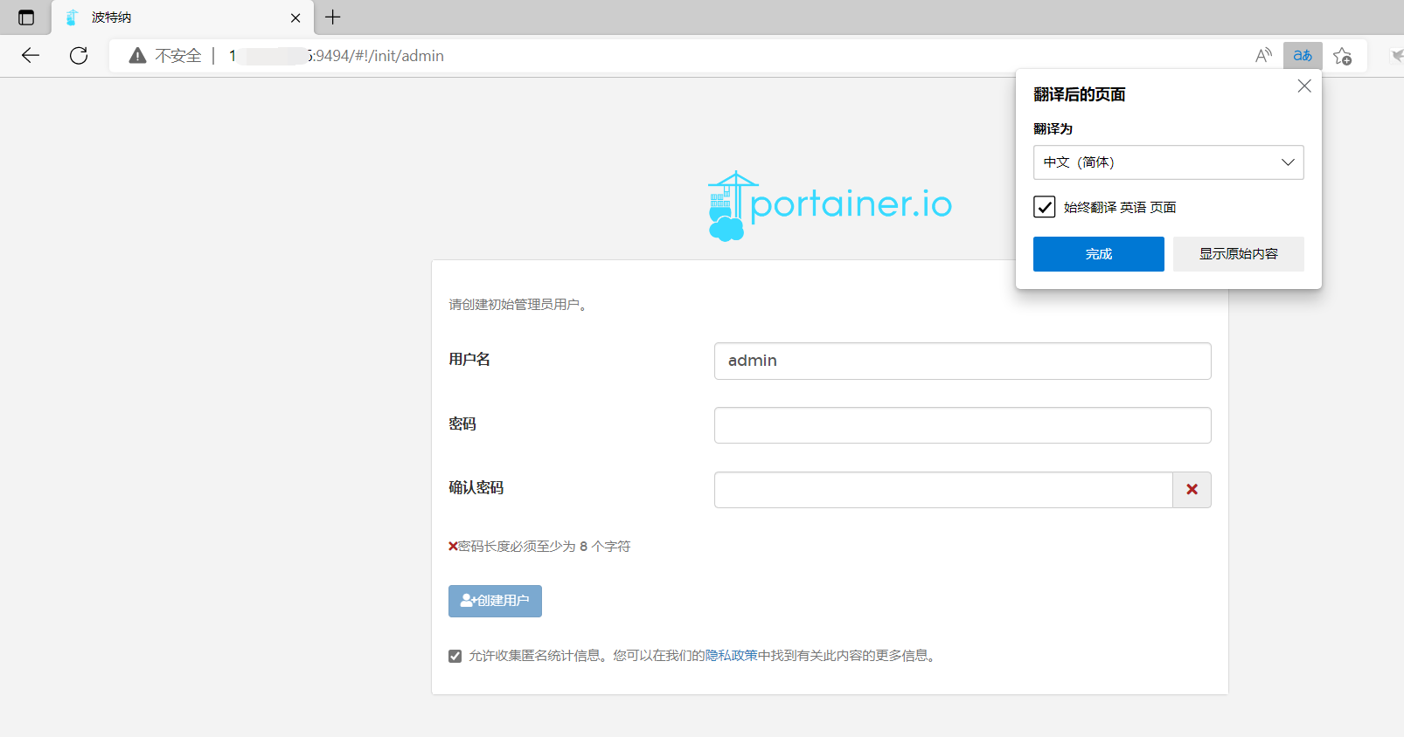Click the red X beside confirm password
Image resolution: width=1404 pixels, height=737 pixels.
[x=1192, y=490]
